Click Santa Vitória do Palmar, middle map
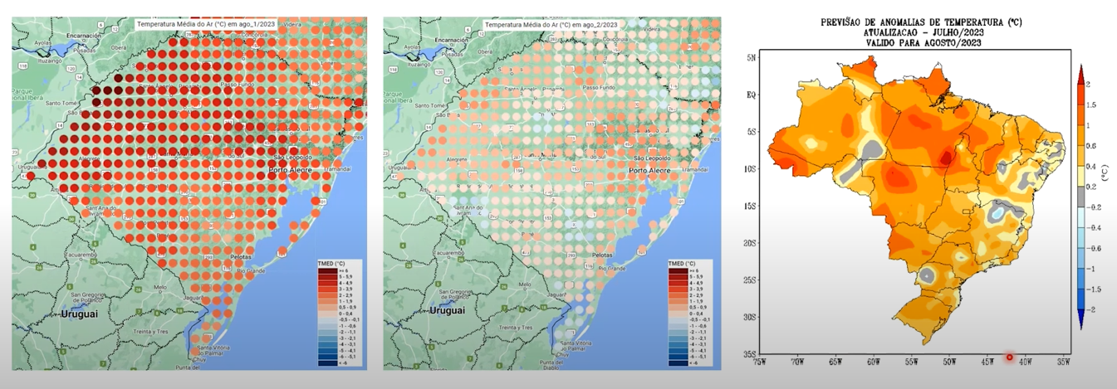The image size is (1117, 389). coord(577,346)
